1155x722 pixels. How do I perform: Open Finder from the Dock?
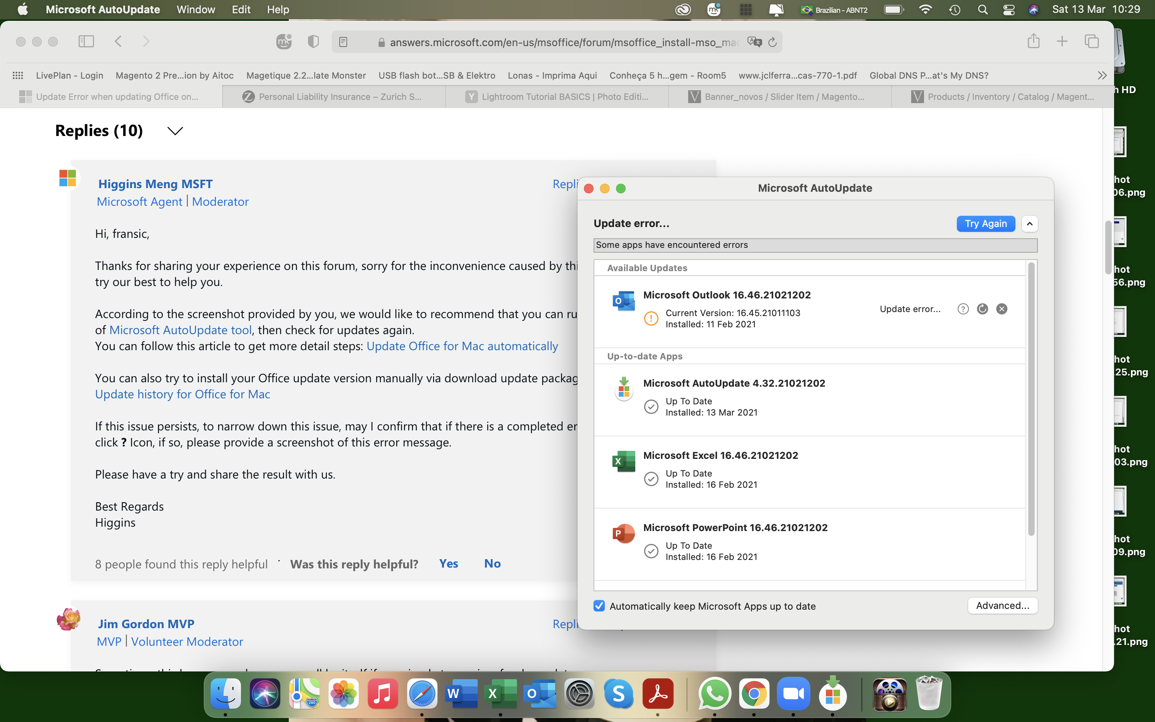(x=225, y=694)
